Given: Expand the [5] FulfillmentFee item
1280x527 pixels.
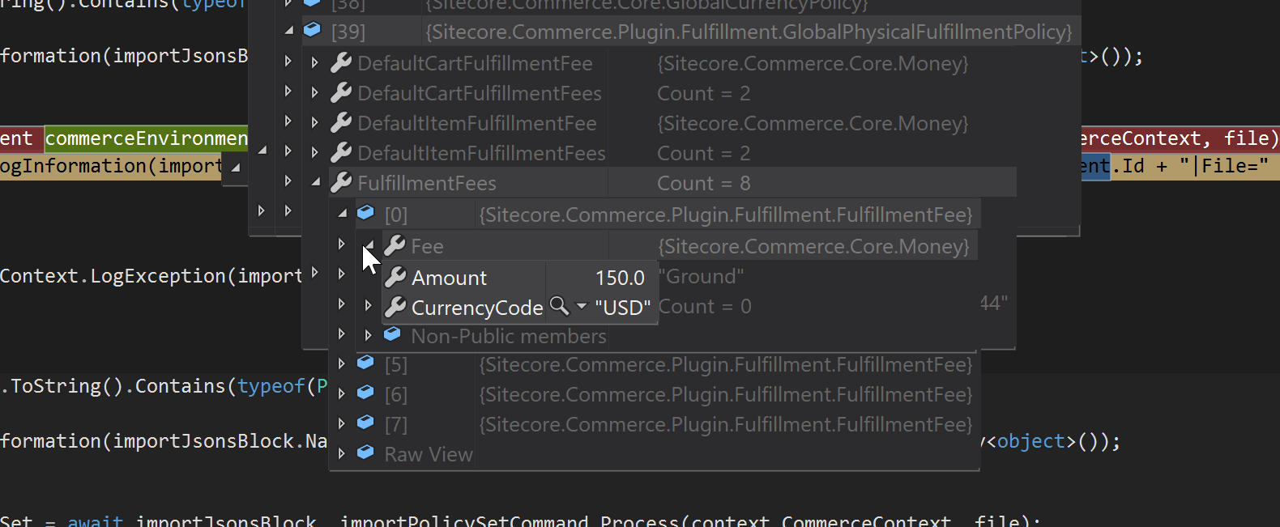Looking at the screenshot, I should pyautogui.click(x=342, y=364).
